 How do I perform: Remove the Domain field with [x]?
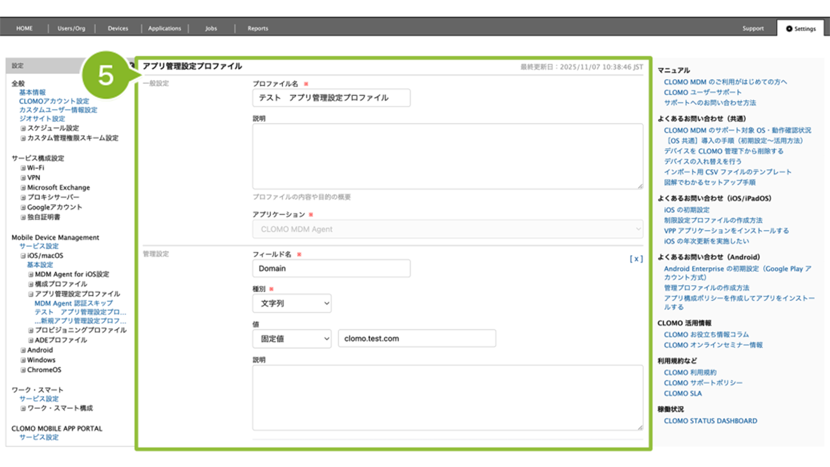636,259
